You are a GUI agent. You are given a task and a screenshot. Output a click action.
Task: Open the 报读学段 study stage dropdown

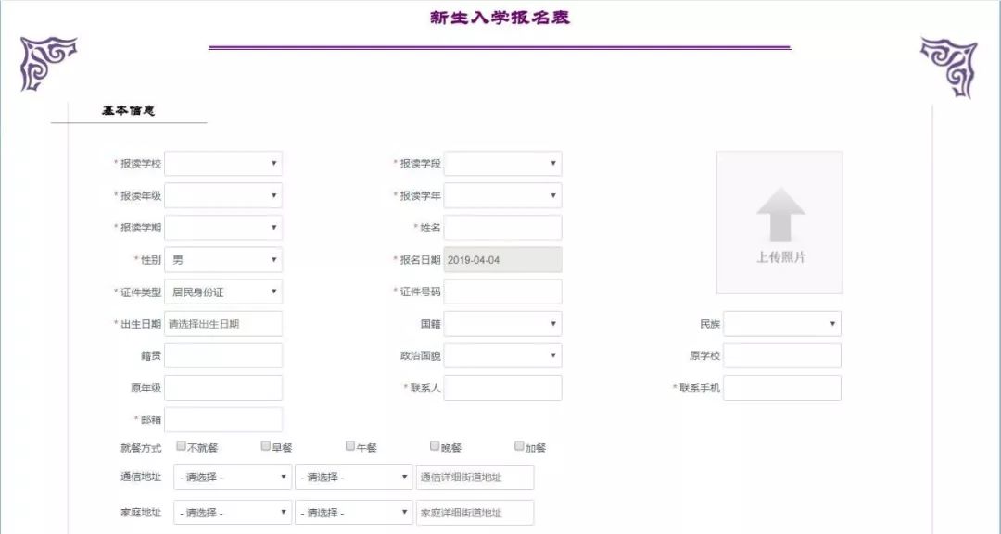pyautogui.click(x=502, y=163)
